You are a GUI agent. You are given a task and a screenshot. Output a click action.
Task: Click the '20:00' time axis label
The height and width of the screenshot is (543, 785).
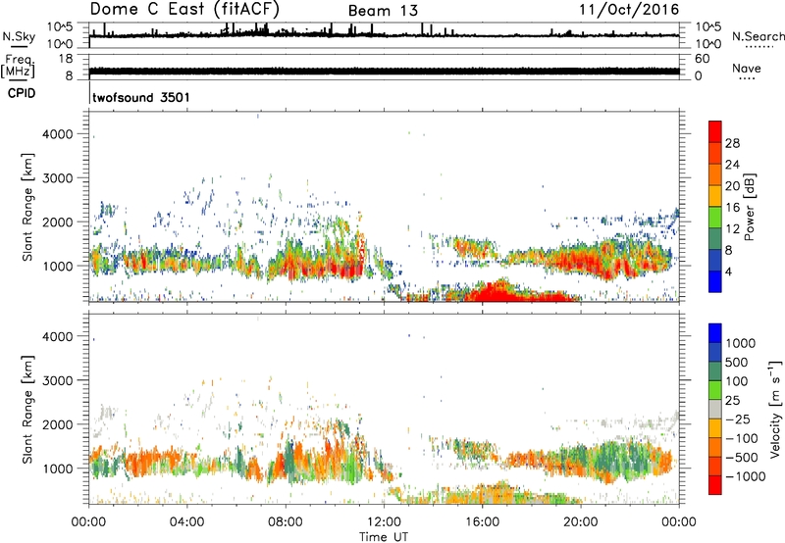[x=580, y=522]
